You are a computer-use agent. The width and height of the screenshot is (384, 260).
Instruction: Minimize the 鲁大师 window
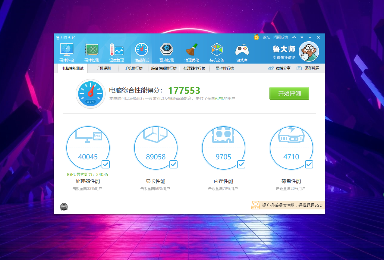click(310, 37)
